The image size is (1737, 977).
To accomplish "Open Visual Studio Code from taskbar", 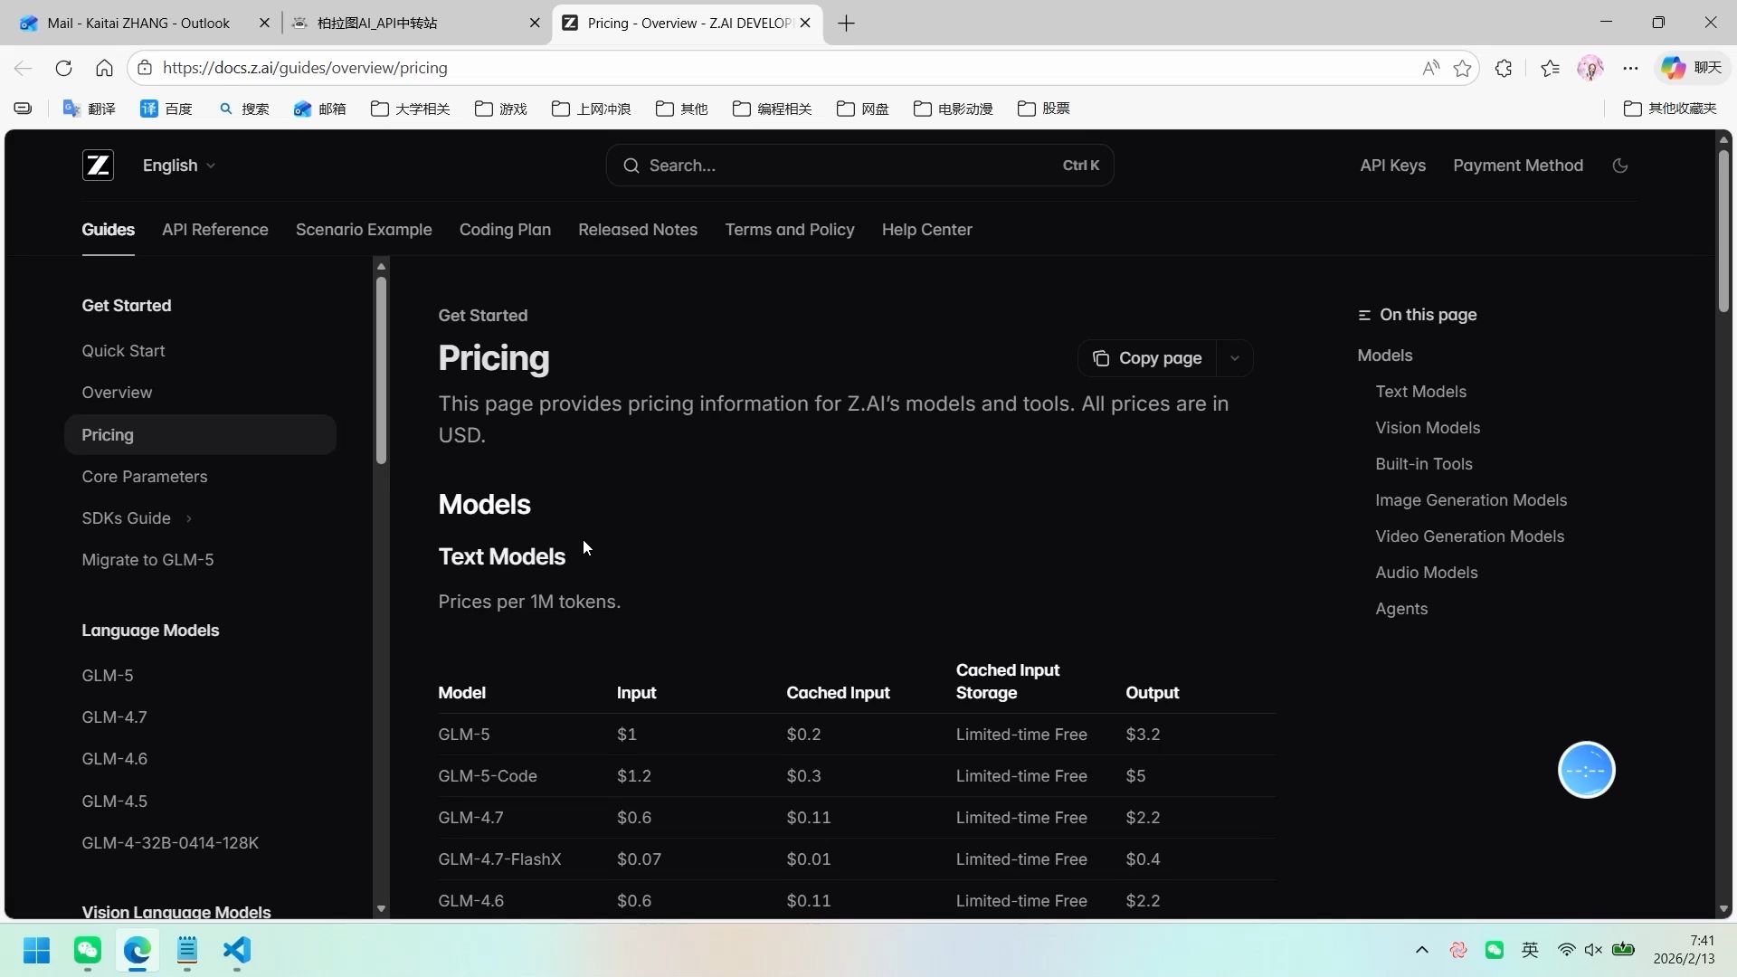I will 236,950.
